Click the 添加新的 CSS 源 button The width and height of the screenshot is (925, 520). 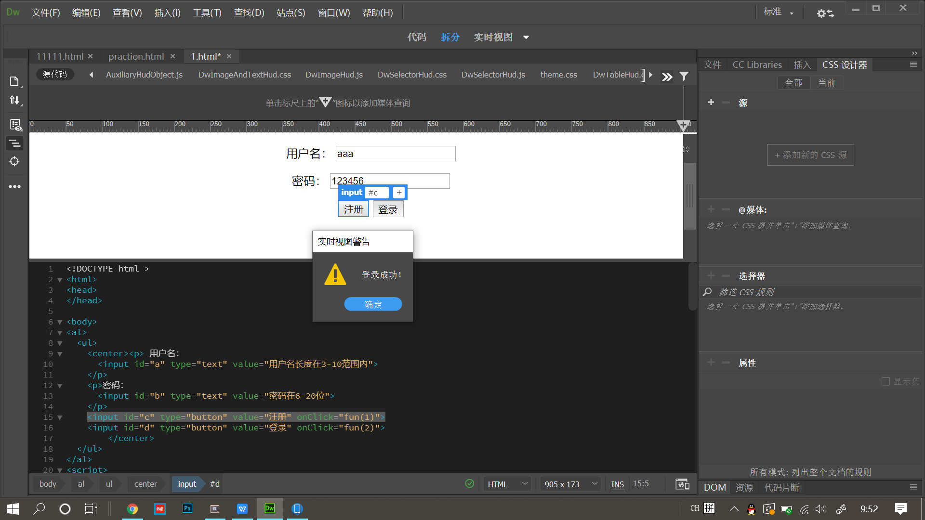[810, 155]
